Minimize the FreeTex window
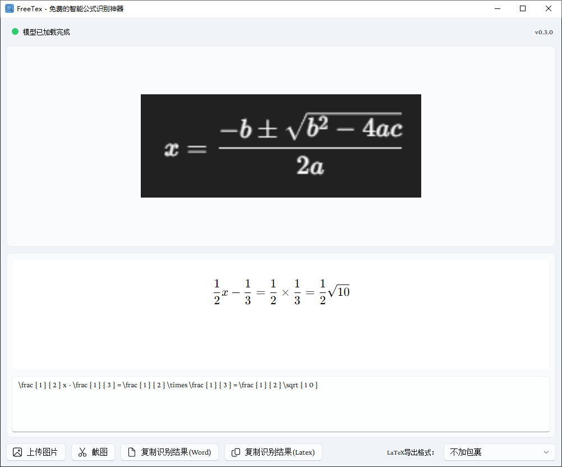 coord(497,8)
